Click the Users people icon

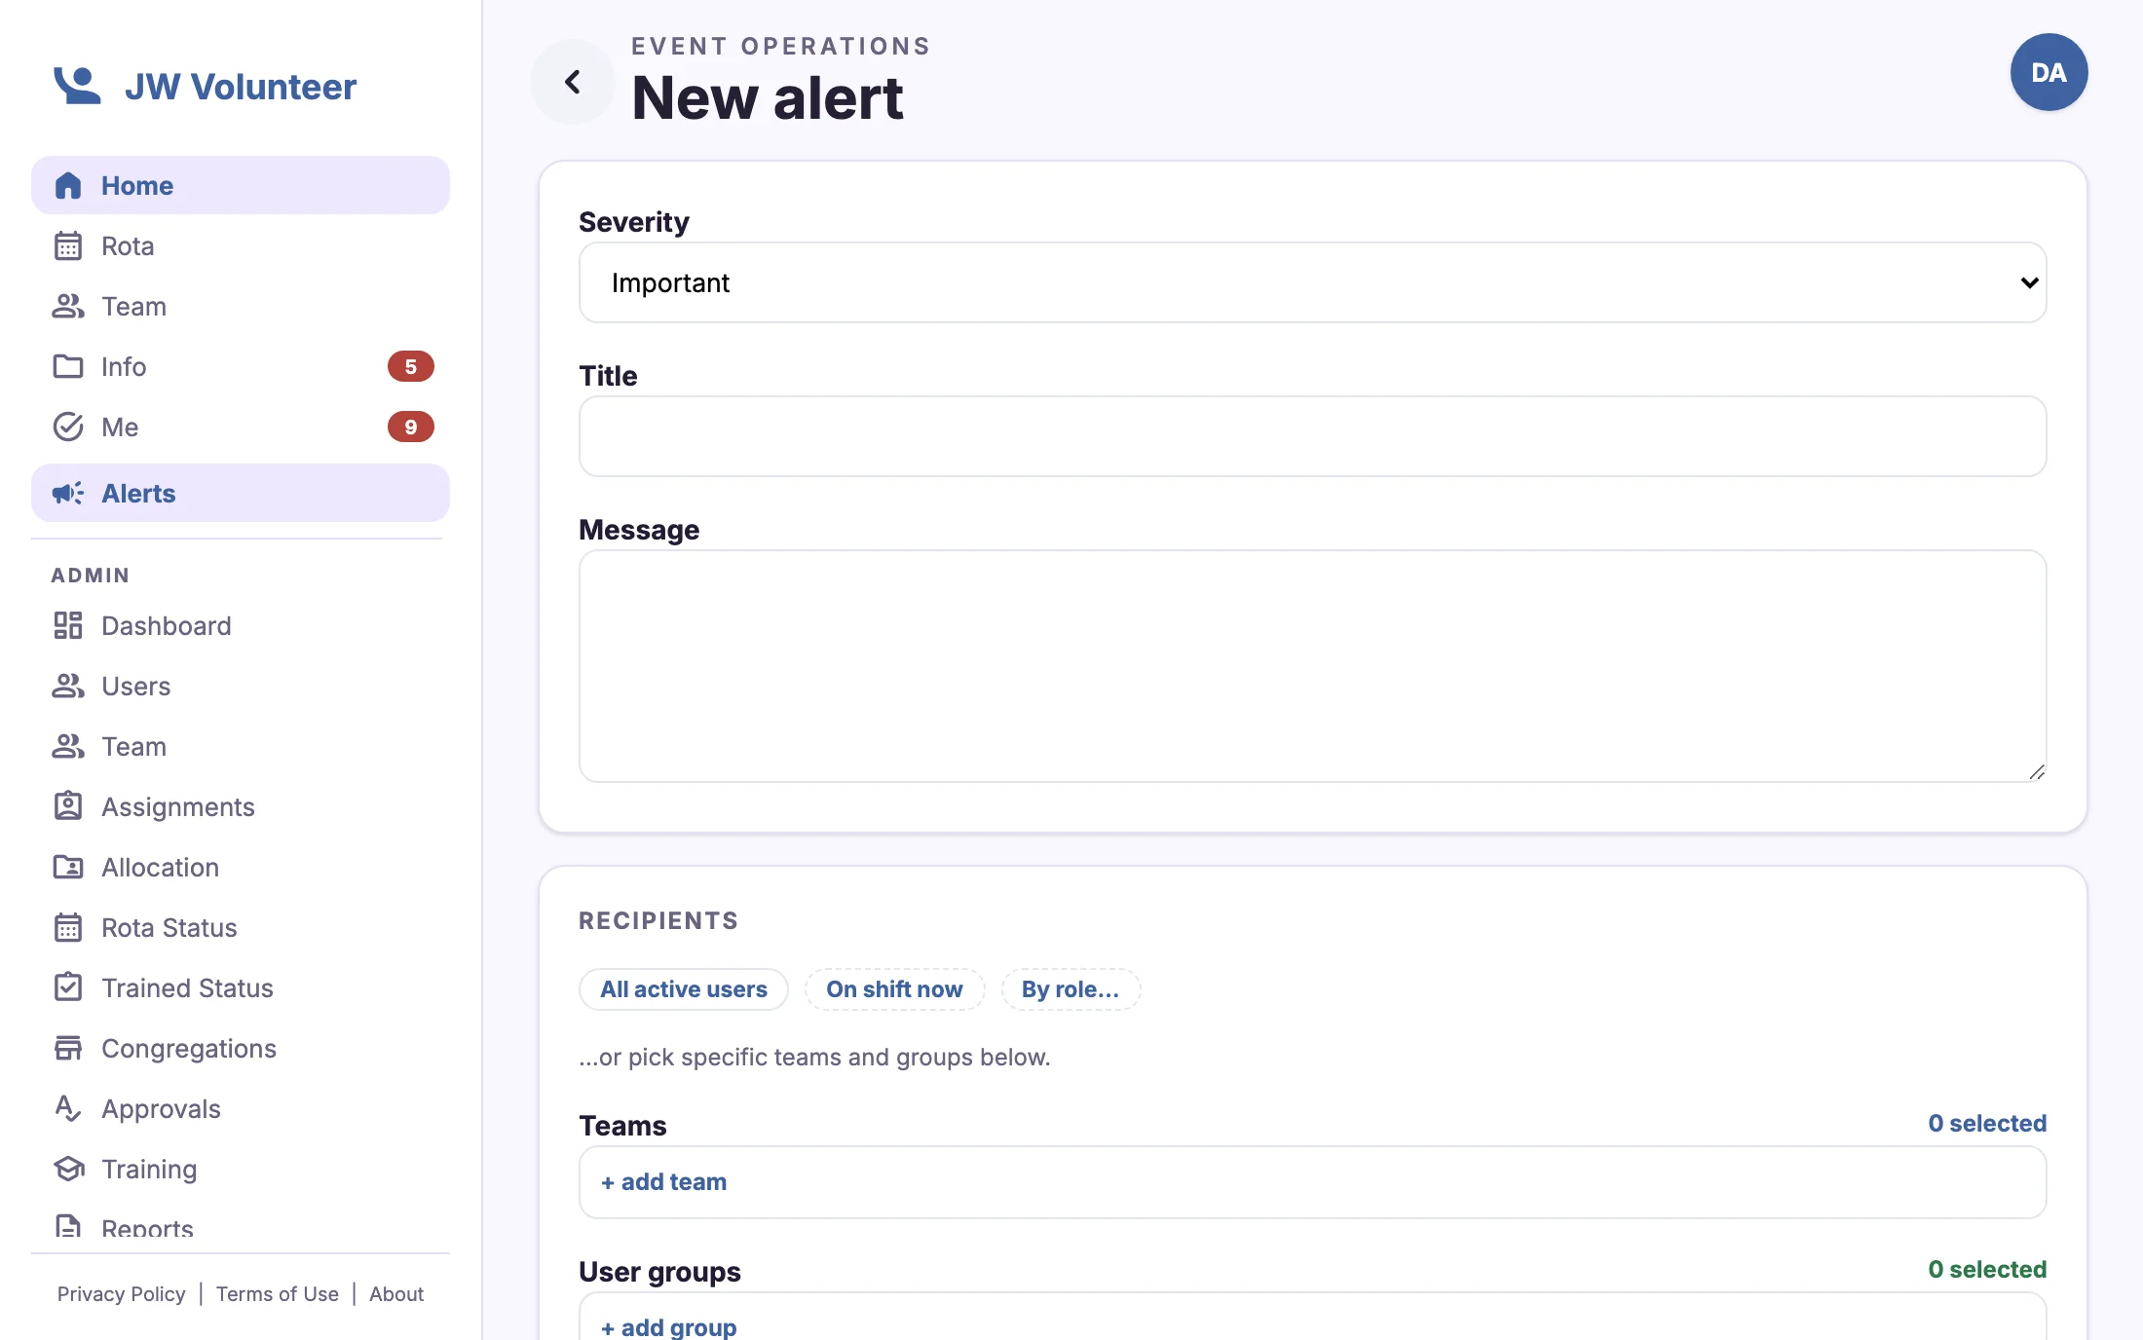click(x=68, y=686)
